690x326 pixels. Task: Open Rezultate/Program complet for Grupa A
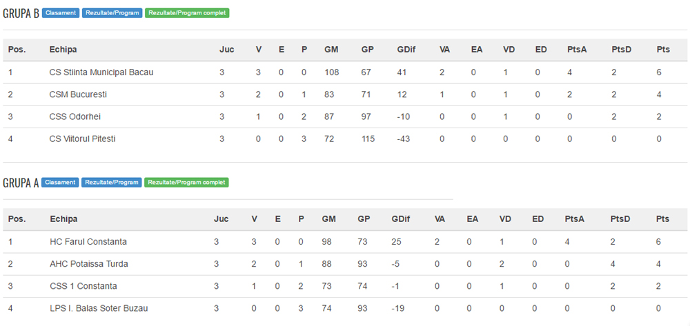pyautogui.click(x=186, y=183)
